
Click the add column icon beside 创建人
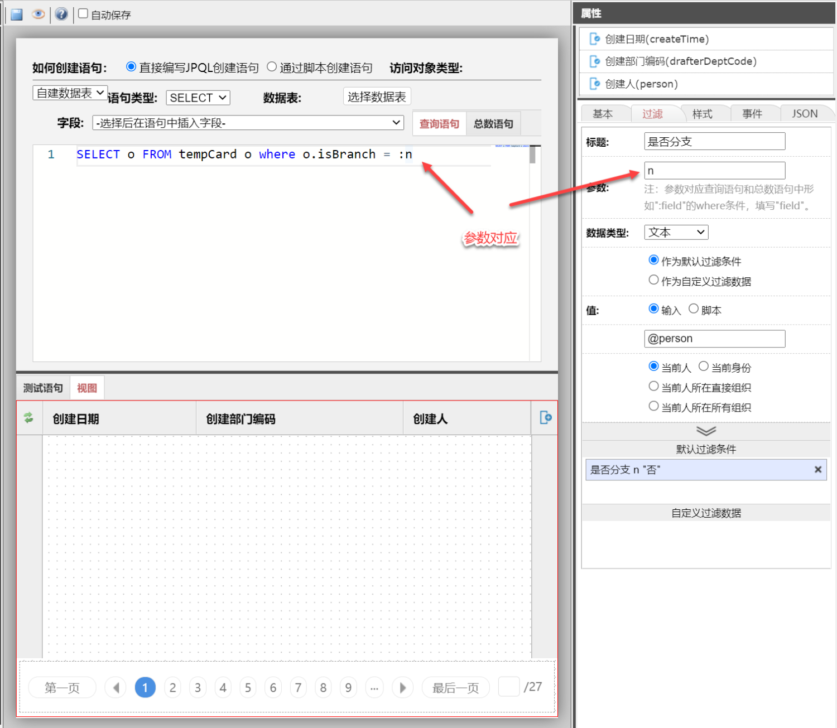click(545, 417)
